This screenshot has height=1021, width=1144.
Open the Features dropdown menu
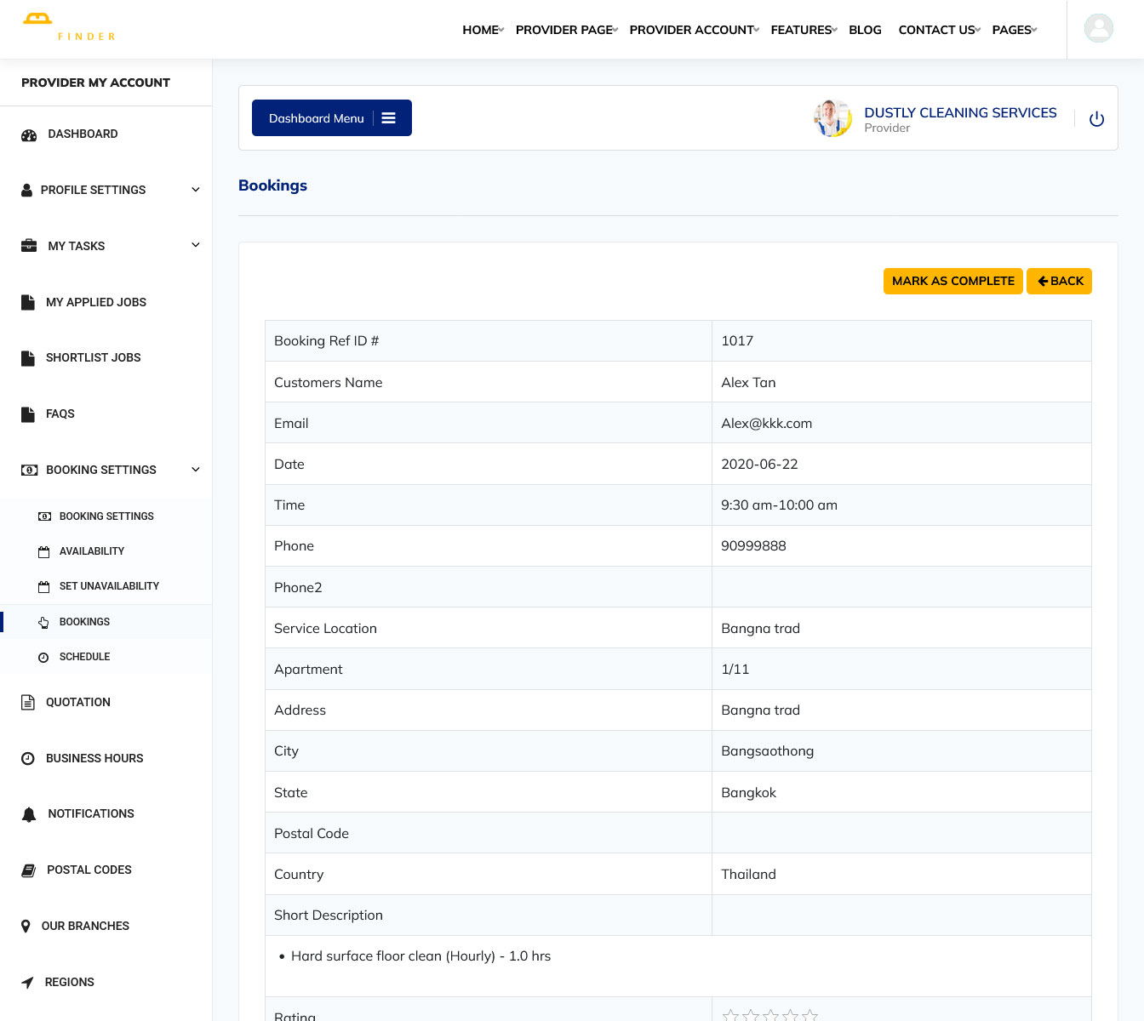click(803, 30)
